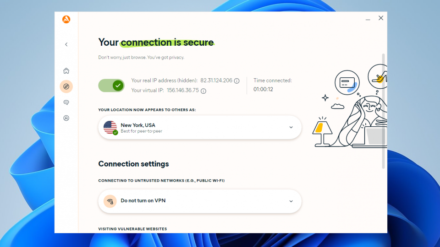Turn off the VPN connection toggle
Screen dimensions: 440x247
(111, 86)
